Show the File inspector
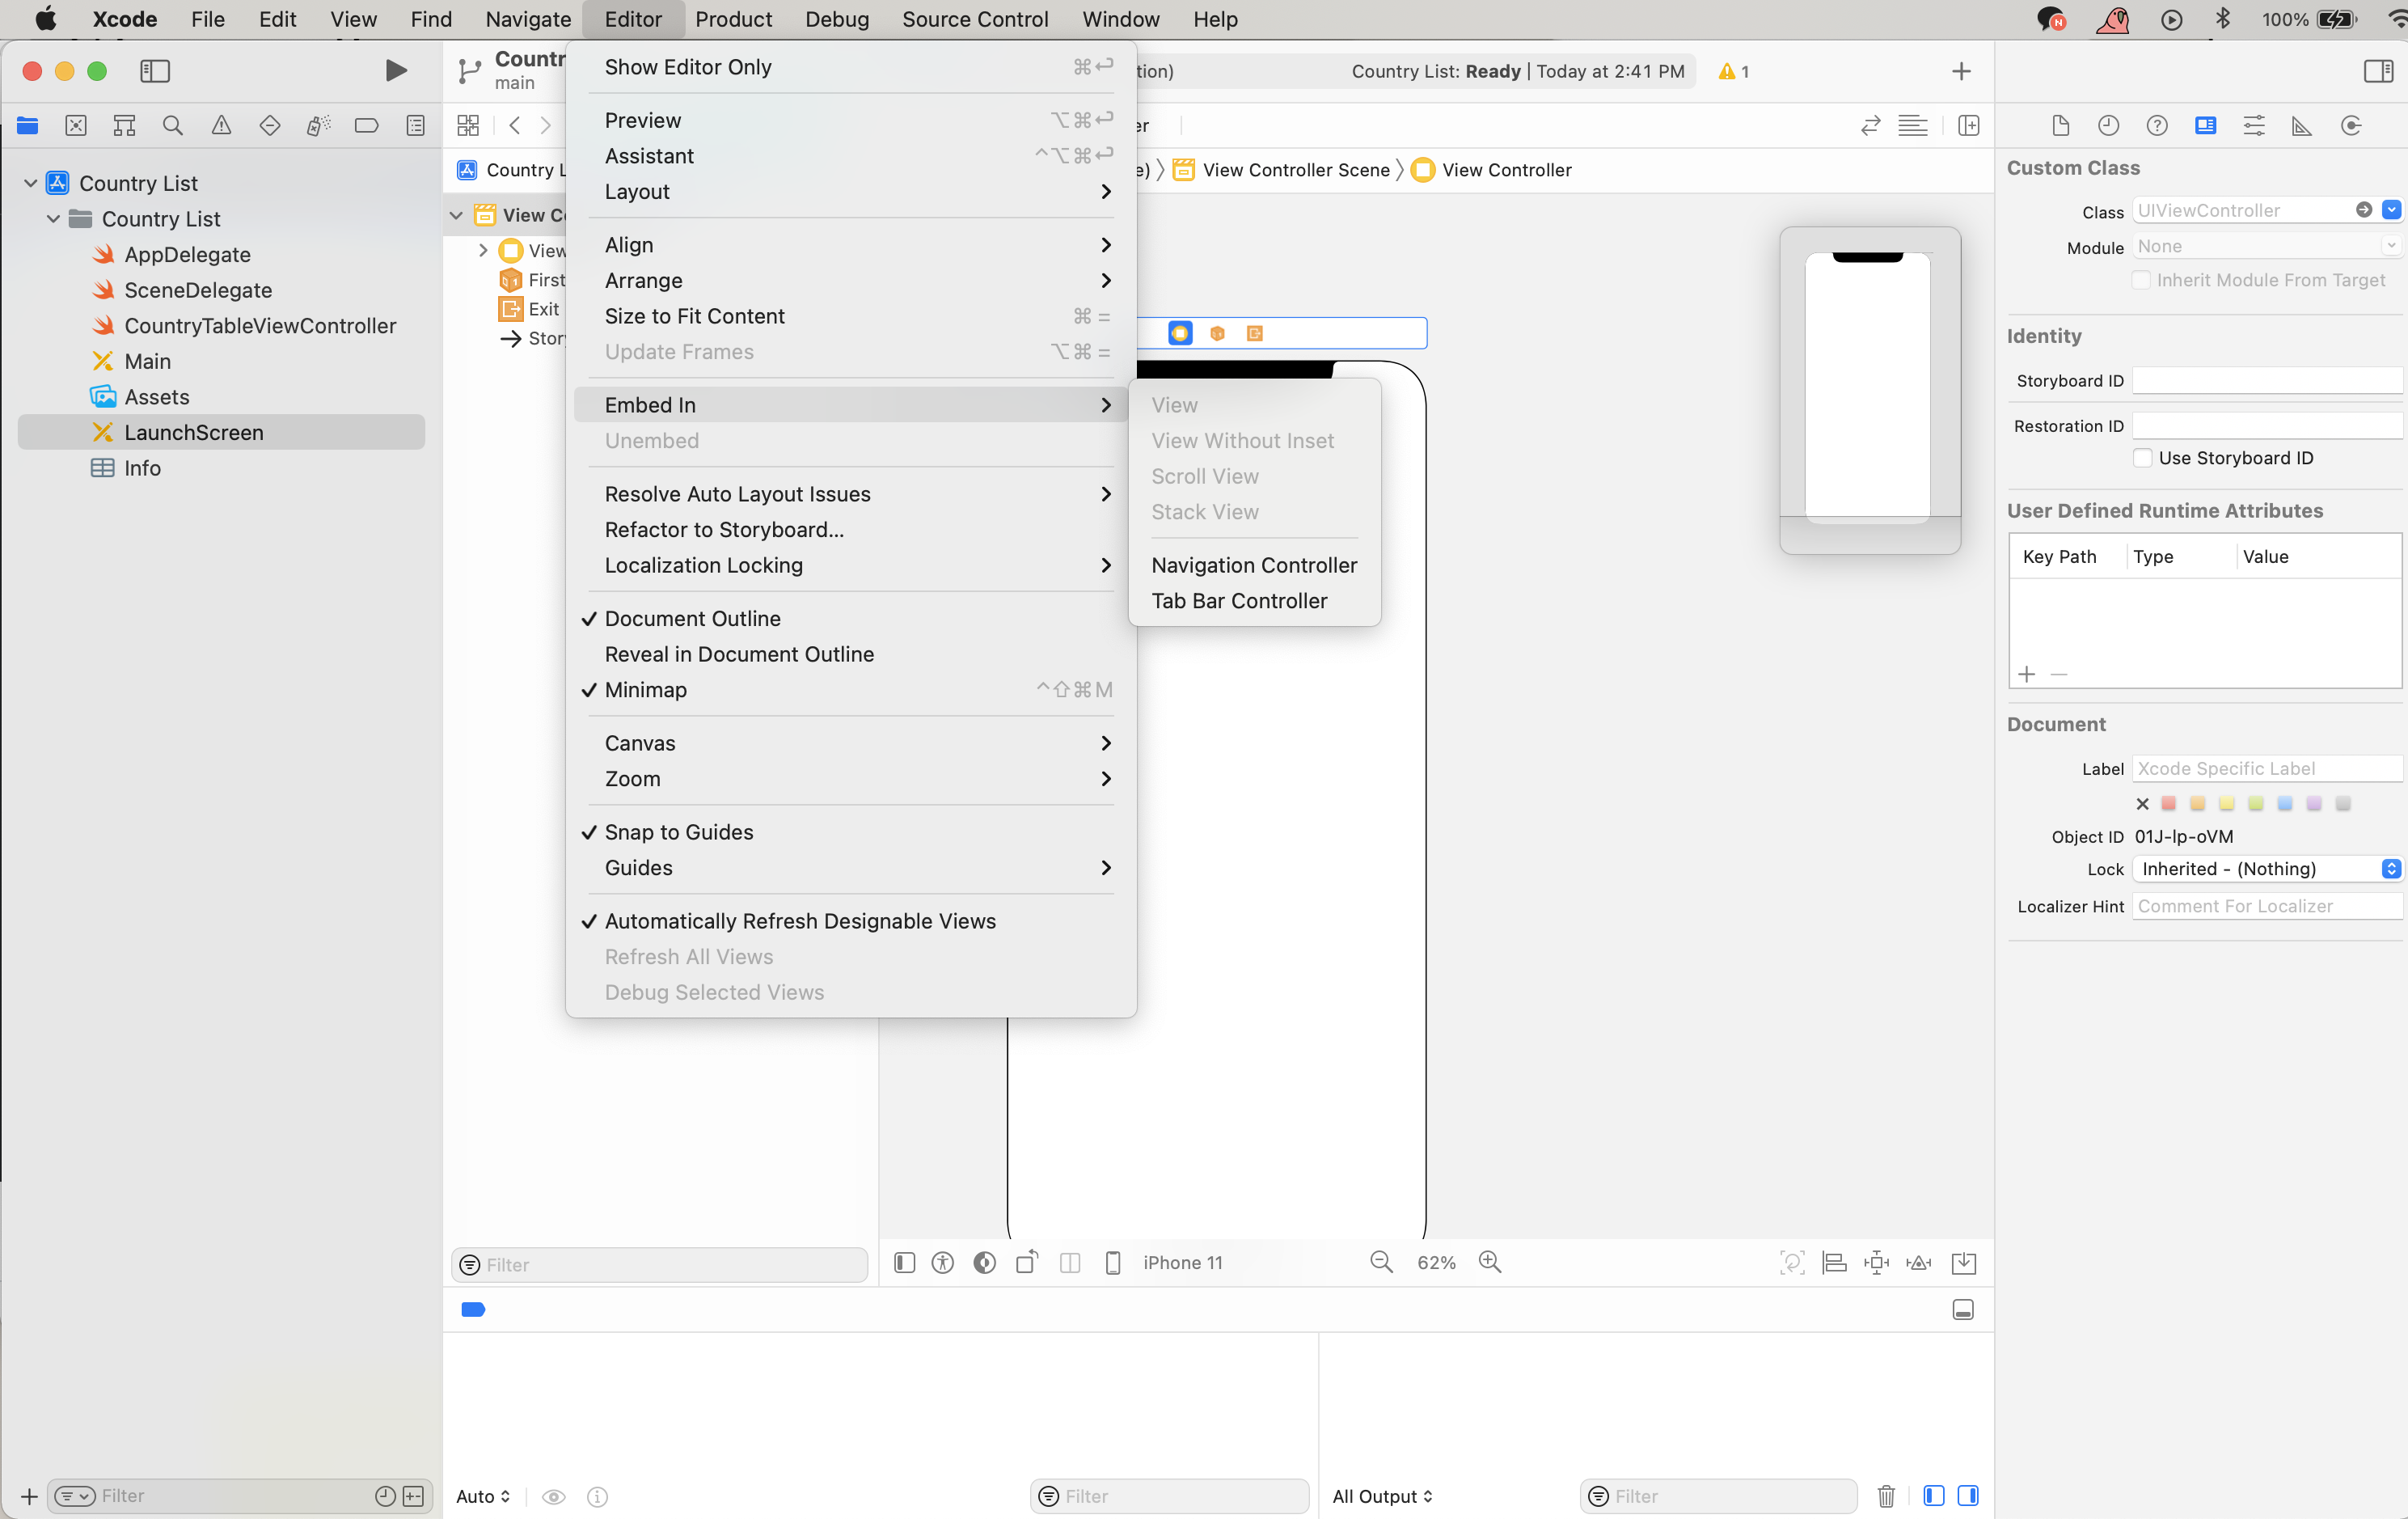Image resolution: width=2408 pixels, height=1519 pixels. [2060, 125]
